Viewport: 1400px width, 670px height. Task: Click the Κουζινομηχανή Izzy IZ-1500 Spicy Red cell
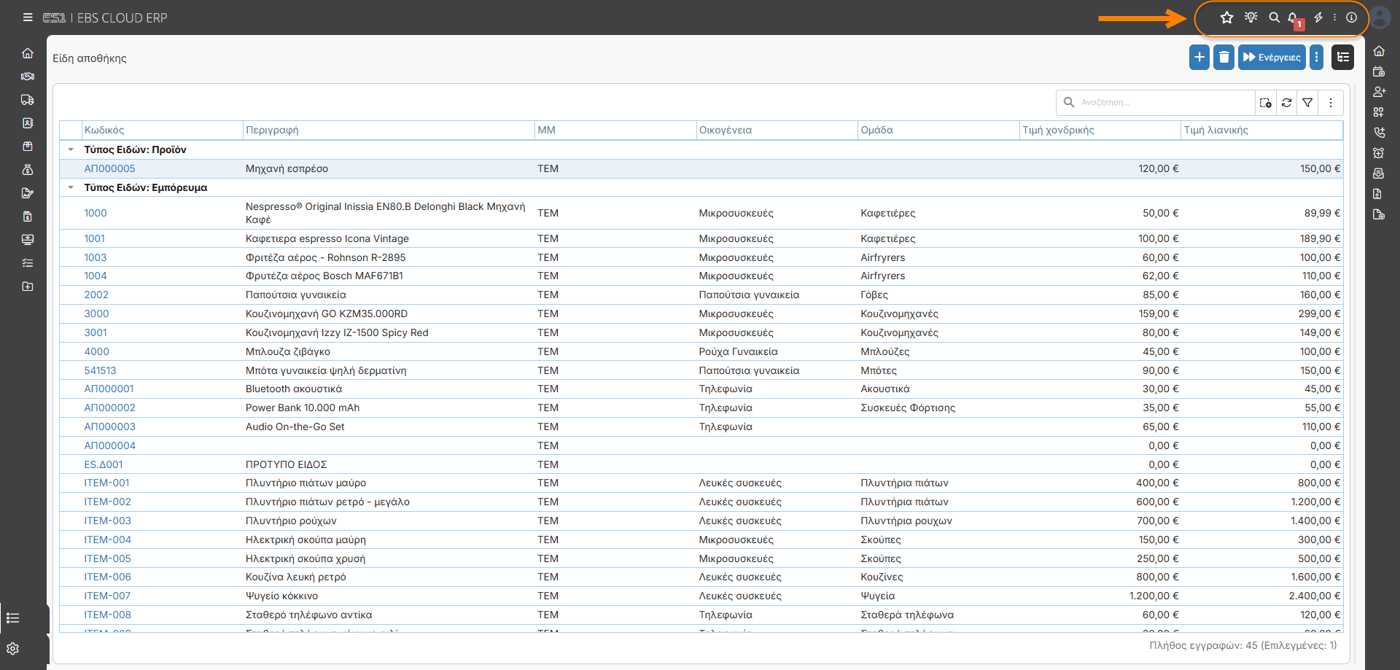[x=389, y=332]
